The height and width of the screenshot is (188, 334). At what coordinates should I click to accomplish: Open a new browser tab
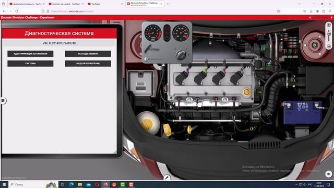click(x=168, y=4)
